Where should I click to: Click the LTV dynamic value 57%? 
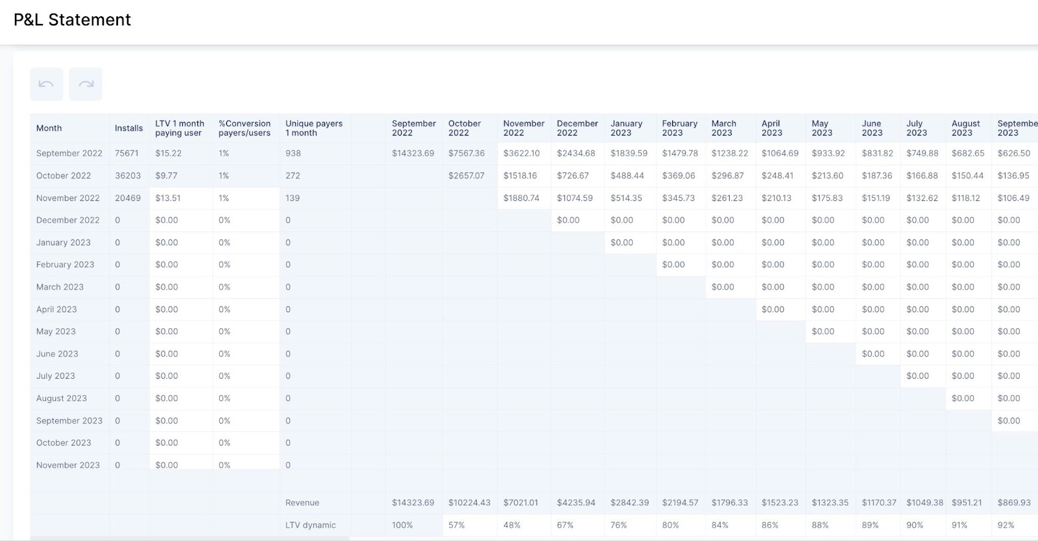coord(457,525)
